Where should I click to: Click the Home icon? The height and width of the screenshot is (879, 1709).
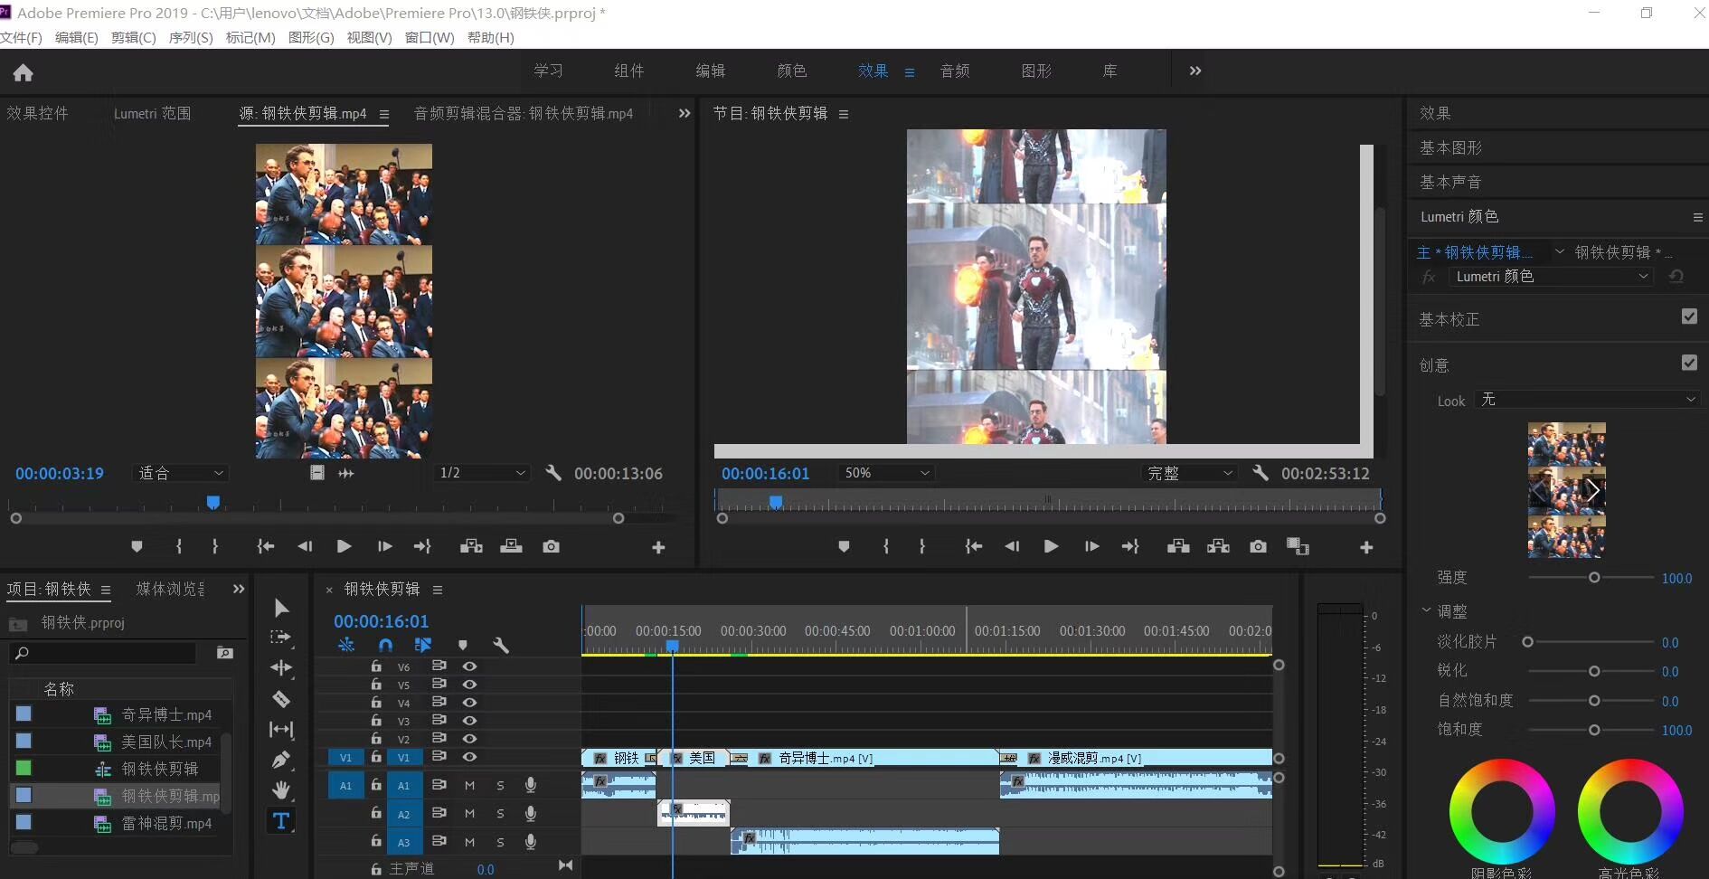(24, 72)
